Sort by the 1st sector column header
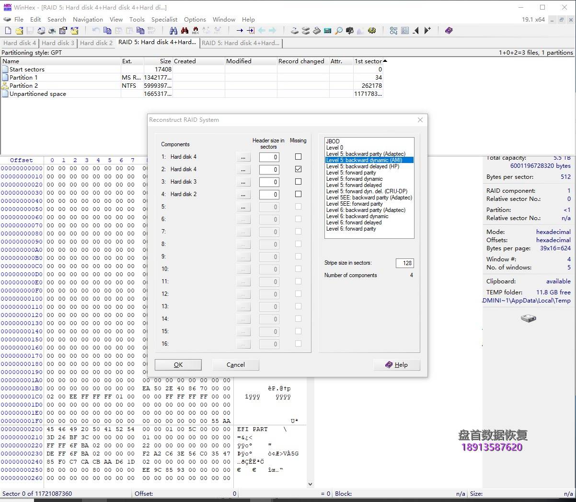Image resolution: width=576 pixels, height=502 pixels. 368,61
